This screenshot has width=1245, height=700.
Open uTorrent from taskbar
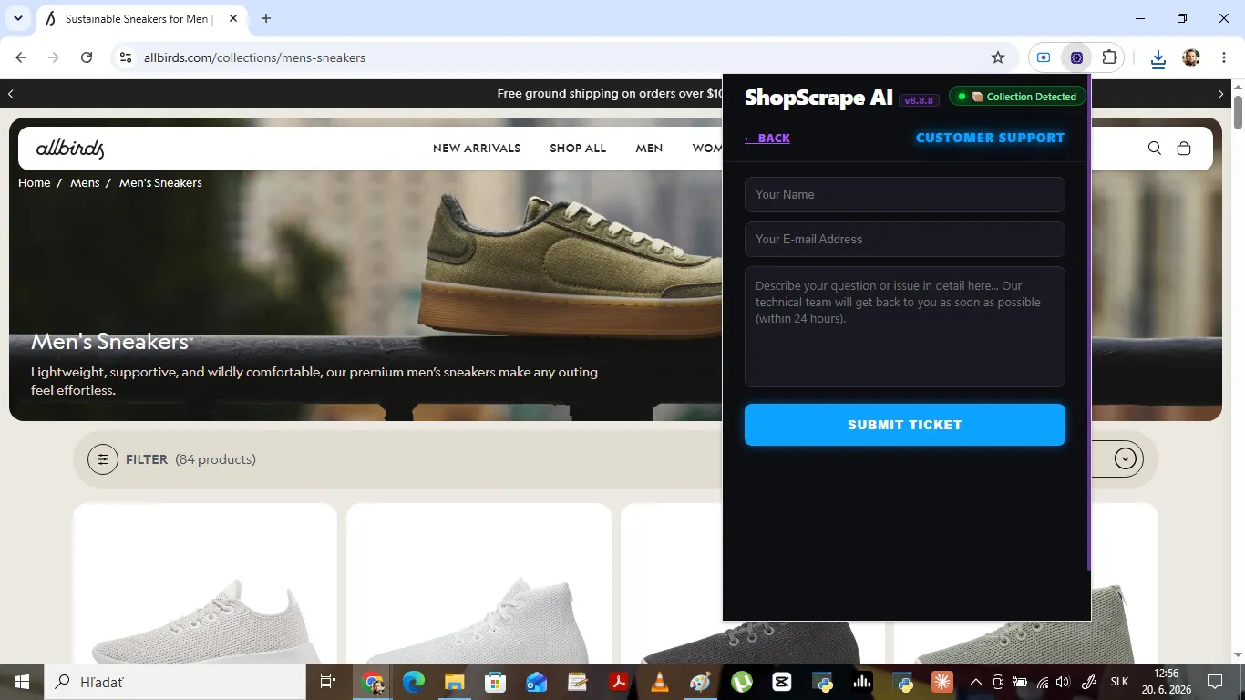741,682
